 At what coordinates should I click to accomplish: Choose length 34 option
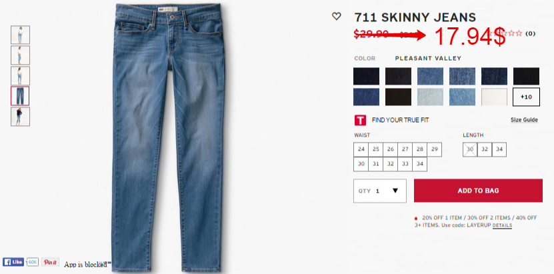[x=499, y=149]
